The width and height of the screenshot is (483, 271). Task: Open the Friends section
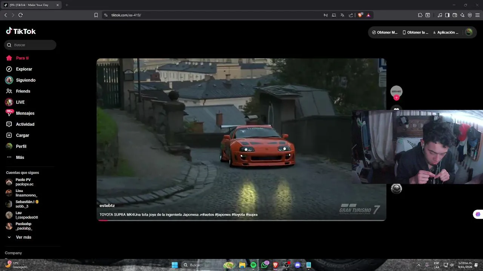click(x=18, y=91)
